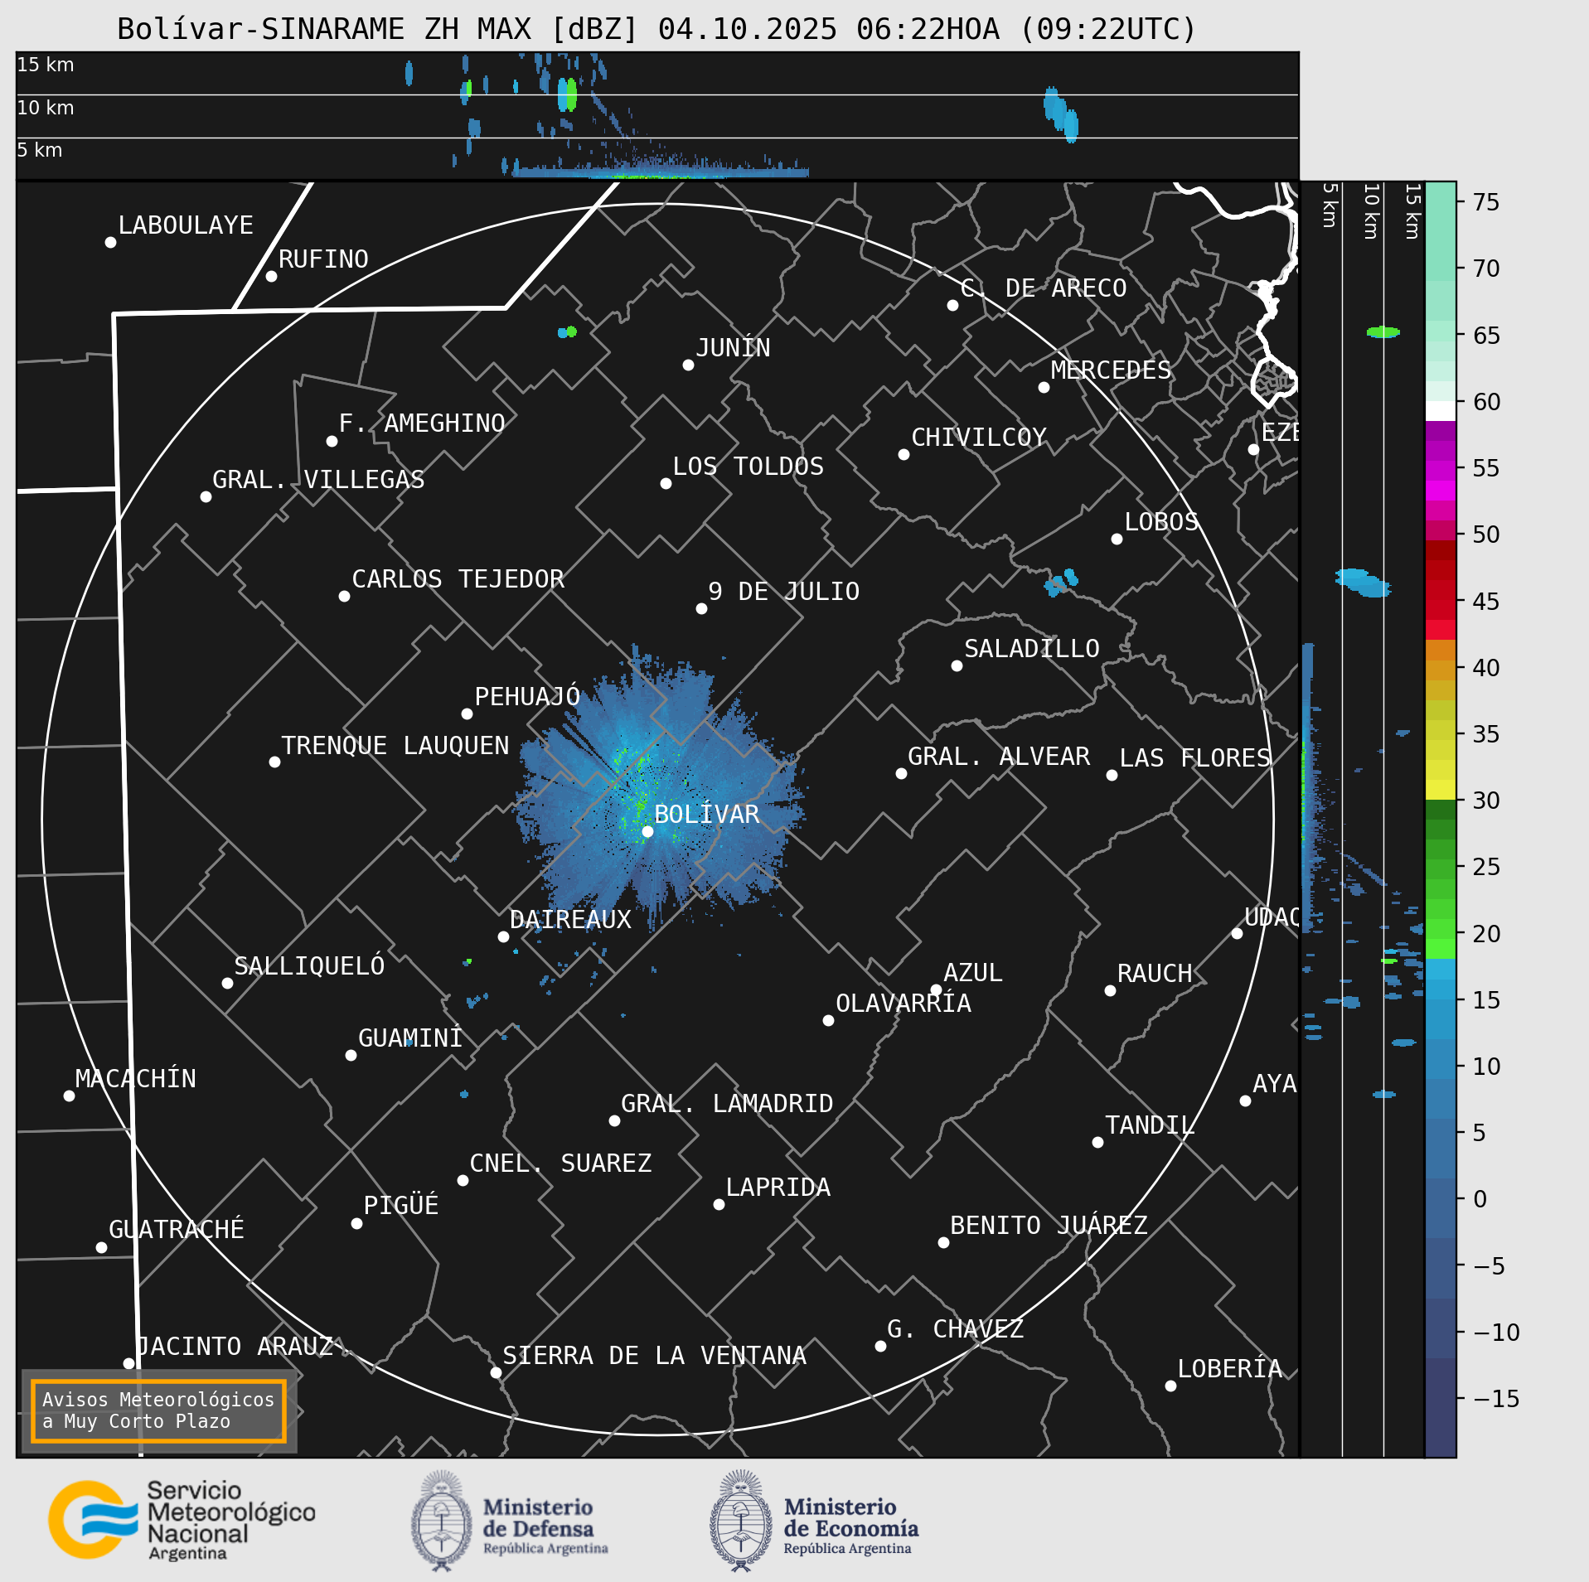Select the Benito Juárez marker dot
Screen dimensions: 1589x1582
click(x=943, y=1242)
